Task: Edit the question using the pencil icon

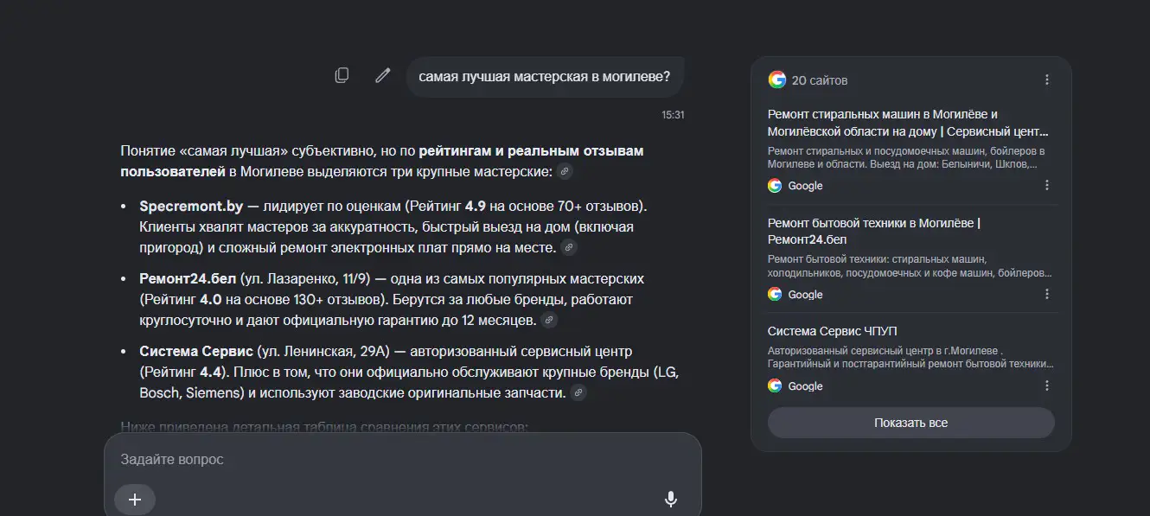Action: pos(382,76)
